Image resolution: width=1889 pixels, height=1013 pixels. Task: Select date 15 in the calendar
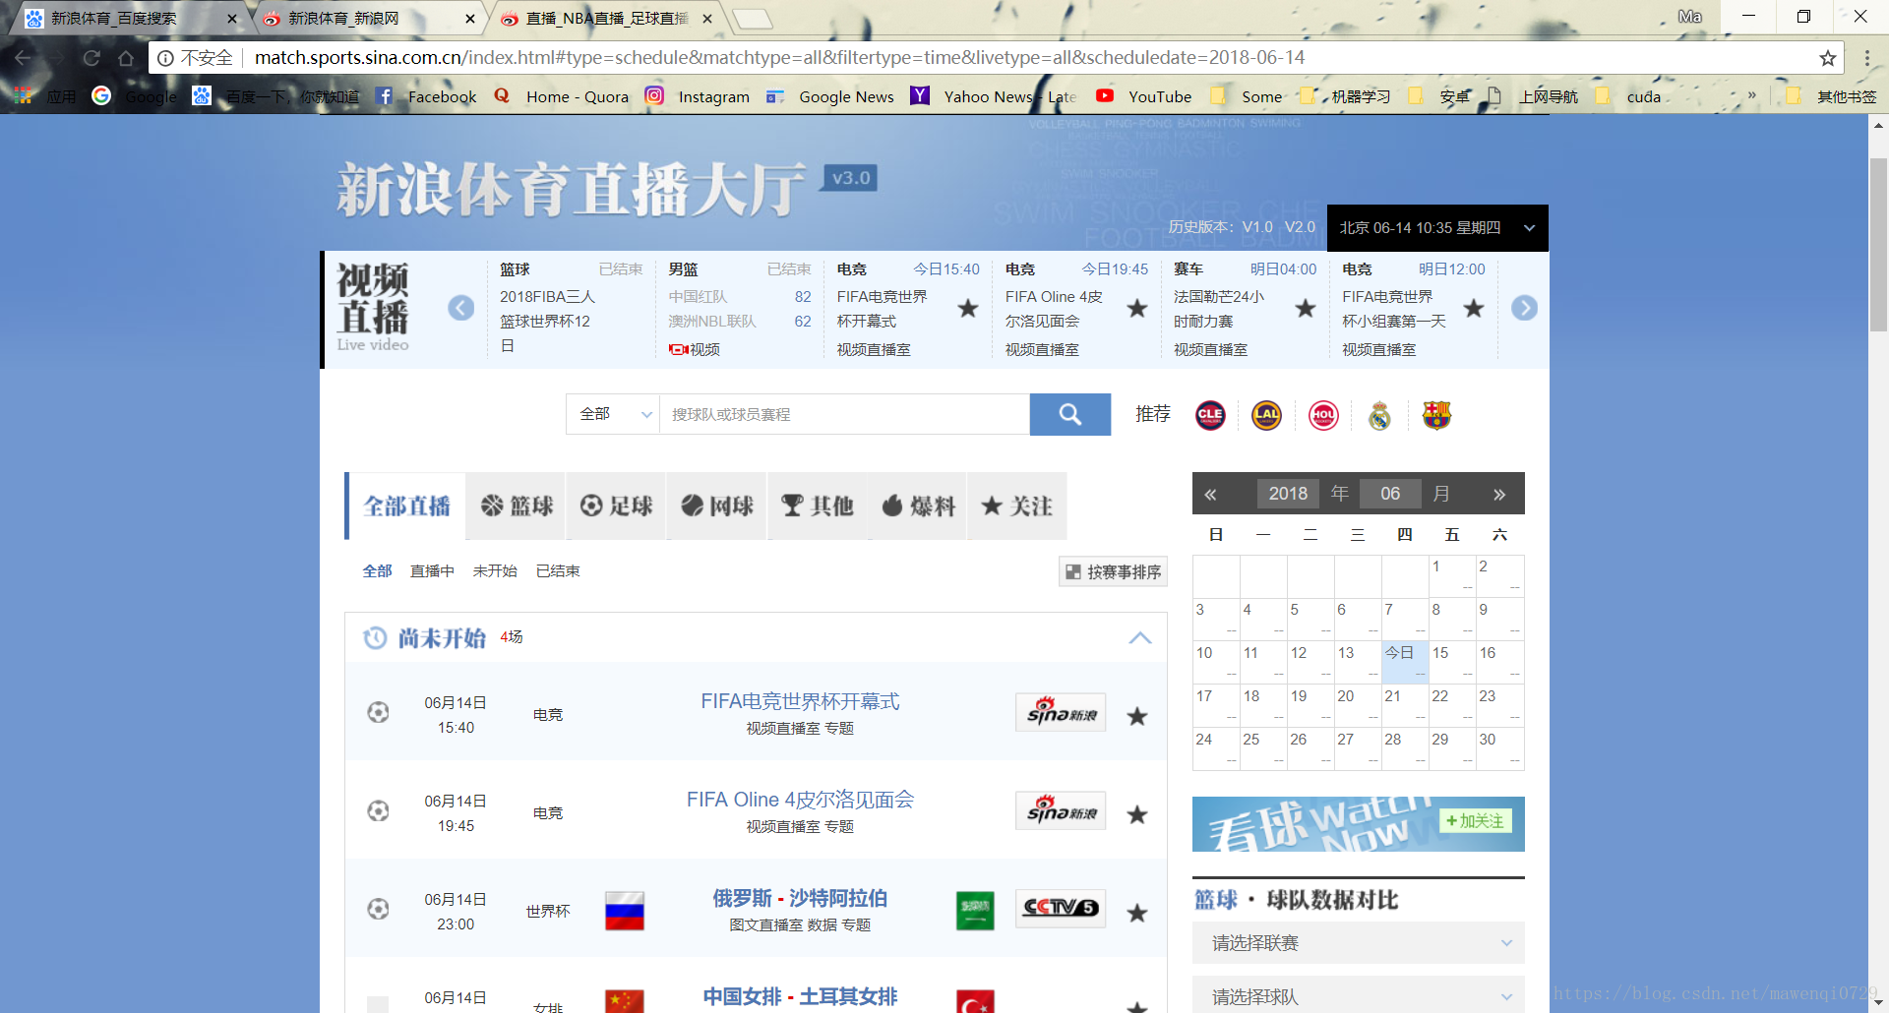(1452, 661)
